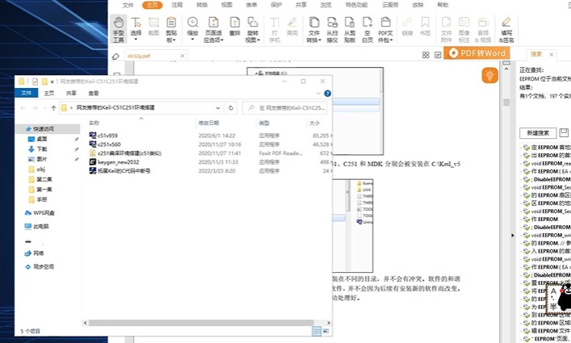571x343 pixels.
Task: Click the 书签 bookmark icon in ribbon
Action: (425, 26)
